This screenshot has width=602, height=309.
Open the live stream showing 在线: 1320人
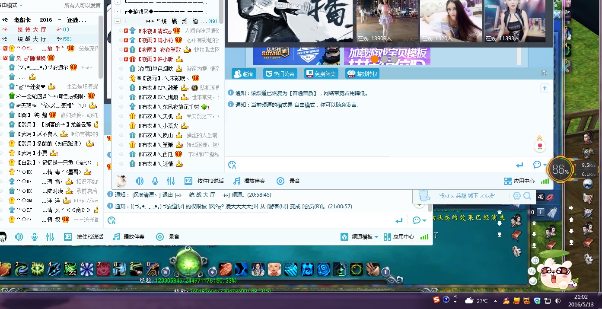coord(451,21)
